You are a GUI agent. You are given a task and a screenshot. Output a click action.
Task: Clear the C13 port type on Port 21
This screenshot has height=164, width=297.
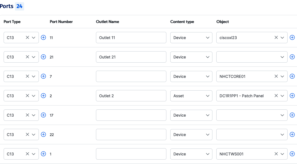tap(27, 57)
